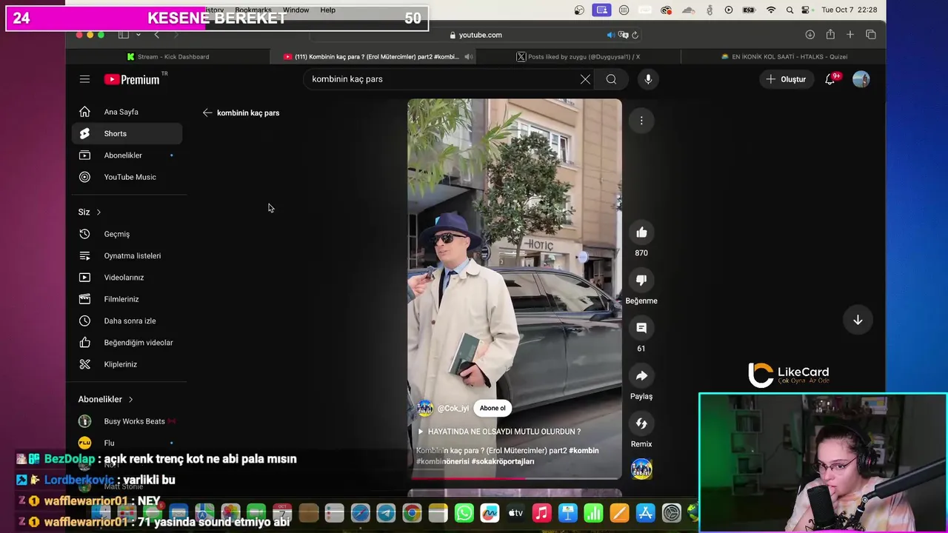Open Geçmiş history page
Image resolution: width=948 pixels, height=533 pixels.
(127, 234)
